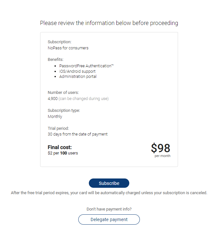Click the free trial auto-charge disclaimer
This screenshot has height=240, width=221.
(x=109, y=193)
